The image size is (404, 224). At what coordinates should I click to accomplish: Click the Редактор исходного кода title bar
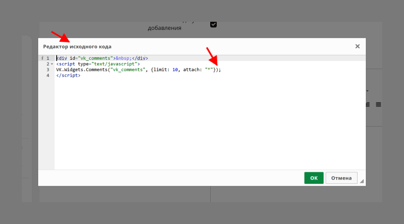coord(78,47)
